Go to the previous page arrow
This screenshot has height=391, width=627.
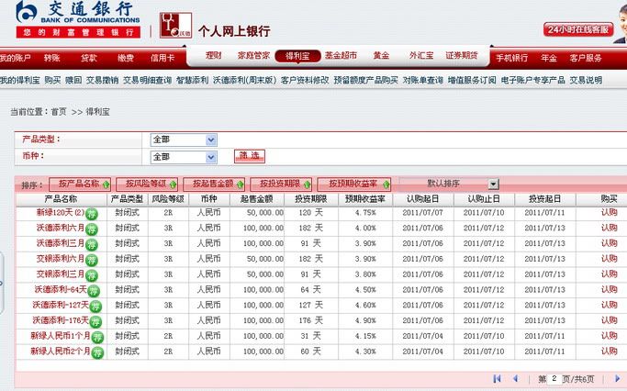click(515, 378)
